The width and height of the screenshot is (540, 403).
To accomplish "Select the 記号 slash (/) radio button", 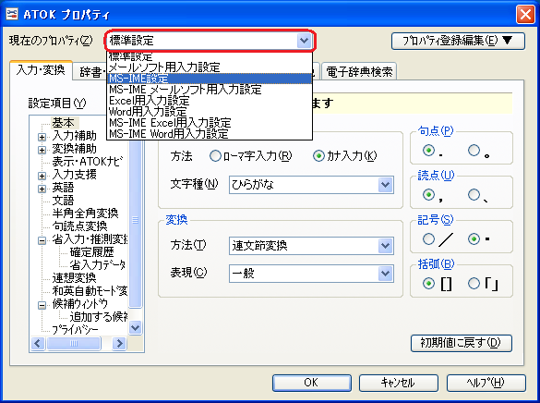I will [x=428, y=238].
